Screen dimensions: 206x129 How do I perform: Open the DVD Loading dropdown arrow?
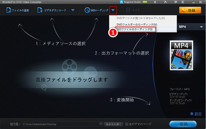113,10
